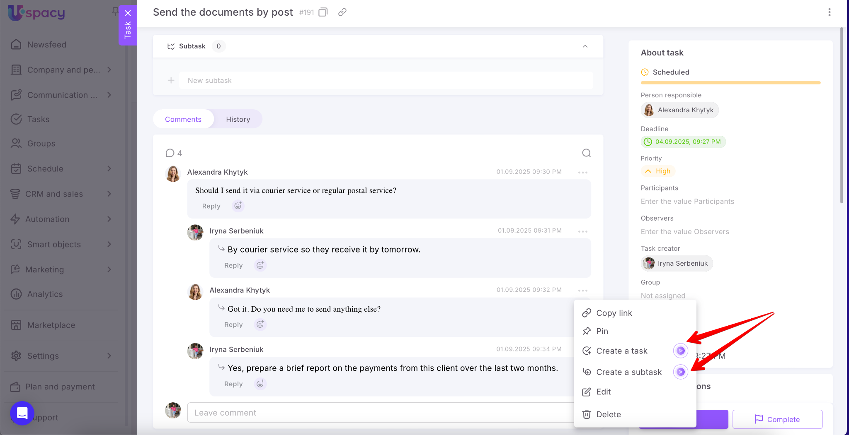Viewport: 849px width, 435px height.
Task: Click the New subtask input field
Action: pyautogui.click(x=386, y=81)
